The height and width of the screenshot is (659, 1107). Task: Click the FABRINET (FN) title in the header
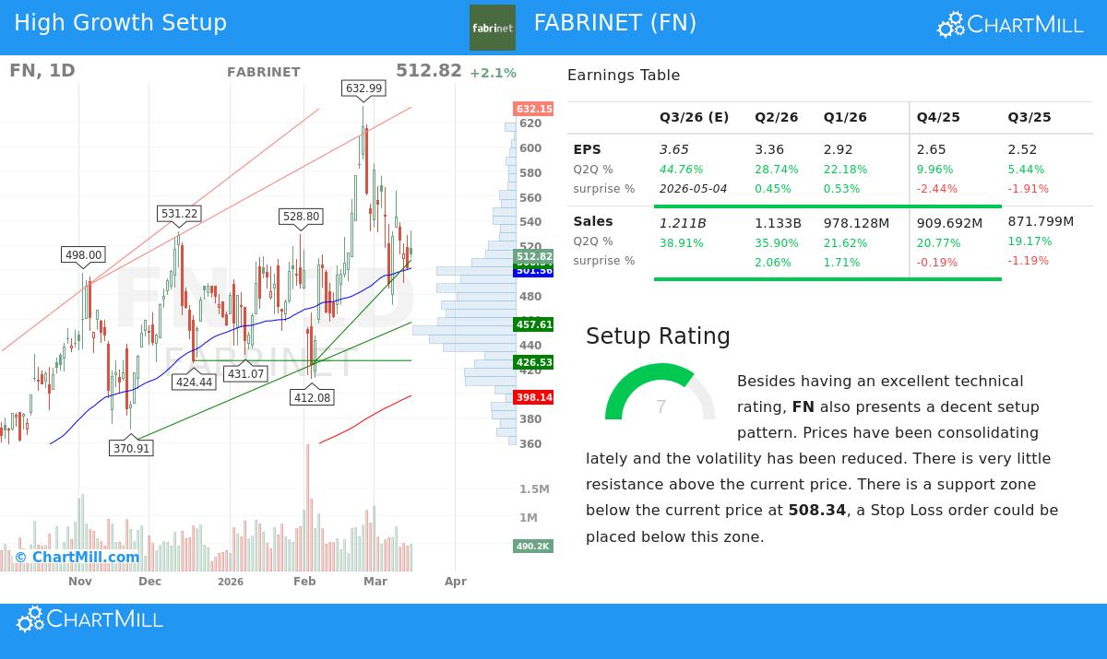[615, 23]
